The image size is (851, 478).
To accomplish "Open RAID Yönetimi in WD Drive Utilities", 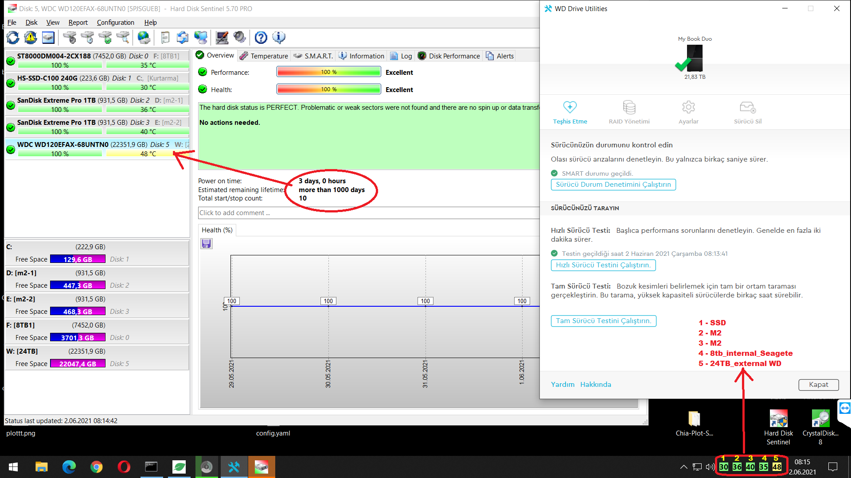I will pos(629,112).
